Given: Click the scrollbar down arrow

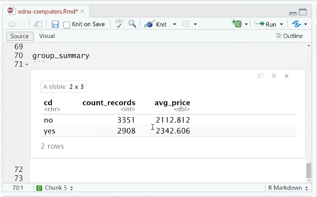Looking at the screenshot, I should coord(308,180).
